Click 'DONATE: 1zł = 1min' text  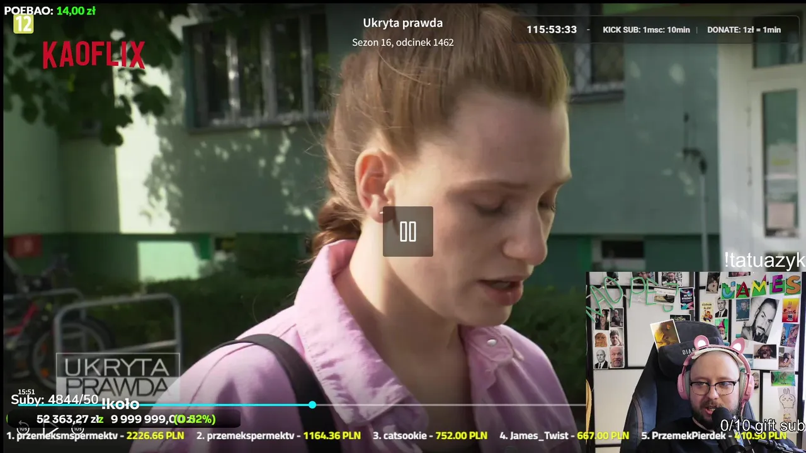coord(744,30)
